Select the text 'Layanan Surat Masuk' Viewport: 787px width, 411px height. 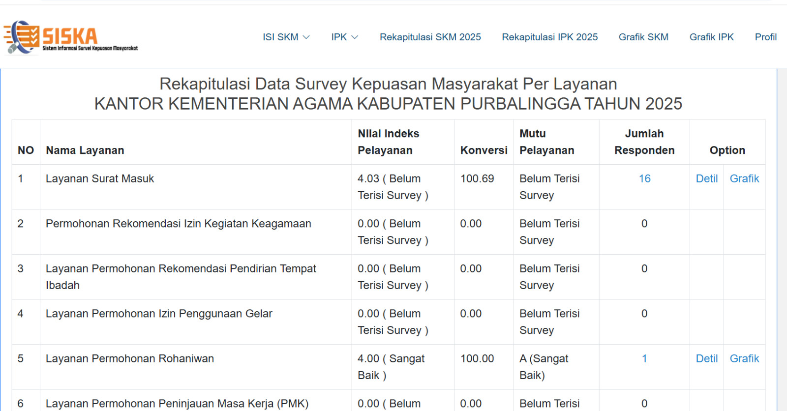pyautogui.click(x=100, y=178)
